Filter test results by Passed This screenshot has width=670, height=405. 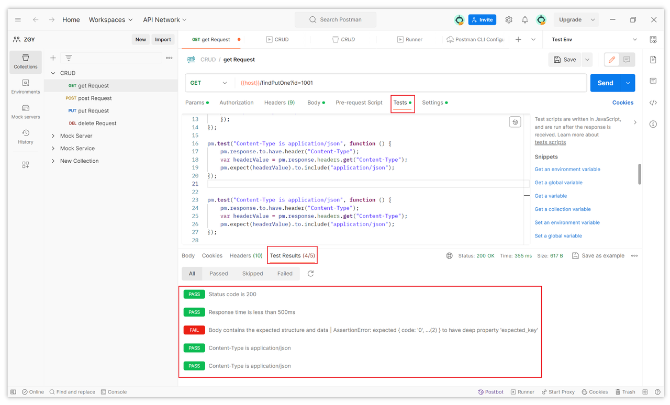[x=218, y=274]
